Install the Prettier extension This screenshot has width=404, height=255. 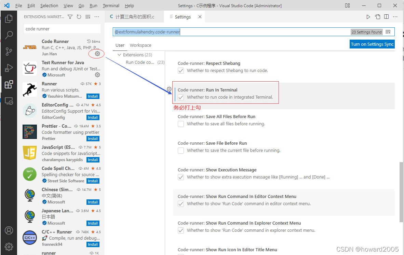93,139
